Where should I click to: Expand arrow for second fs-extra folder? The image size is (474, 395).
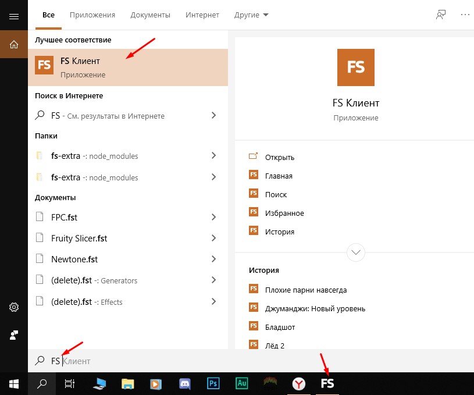point(213,177)
